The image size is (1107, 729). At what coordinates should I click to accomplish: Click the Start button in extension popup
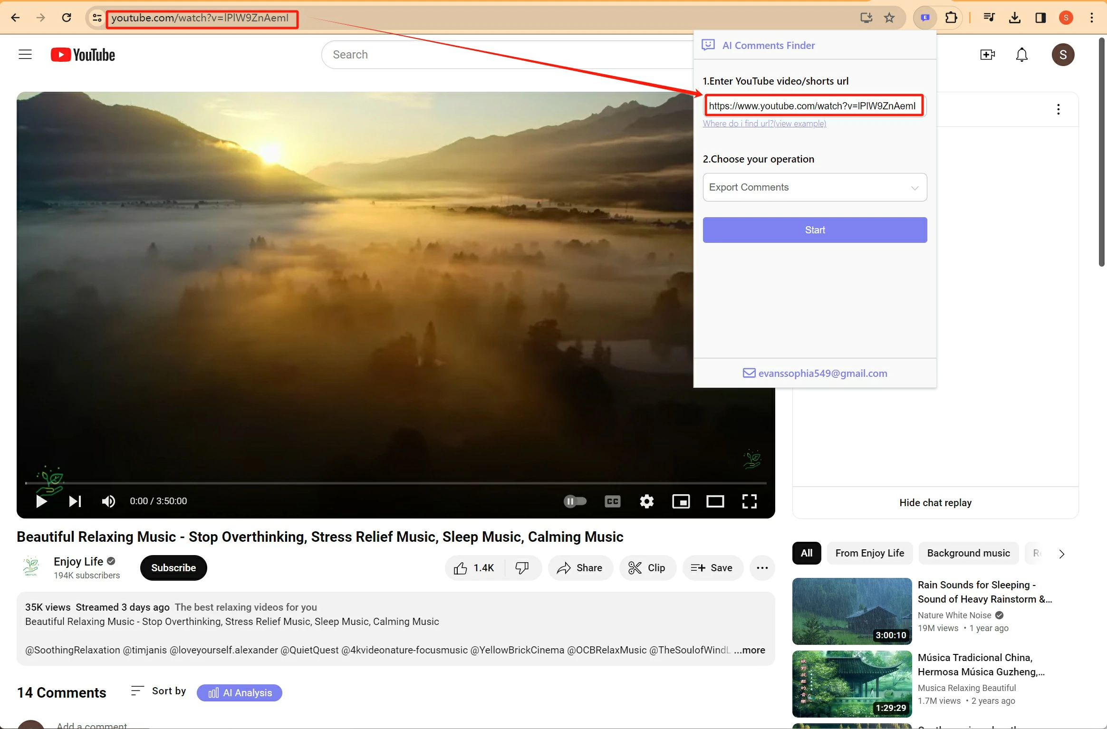tap(815, 230)
